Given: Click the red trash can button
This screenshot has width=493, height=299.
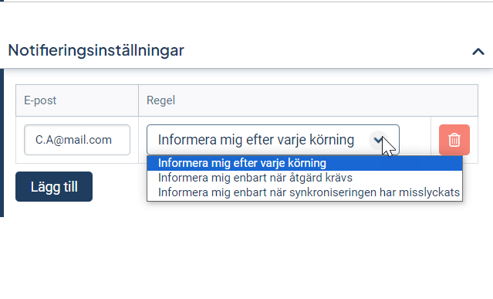Looking at the screenshot, I should coord(454,140).
